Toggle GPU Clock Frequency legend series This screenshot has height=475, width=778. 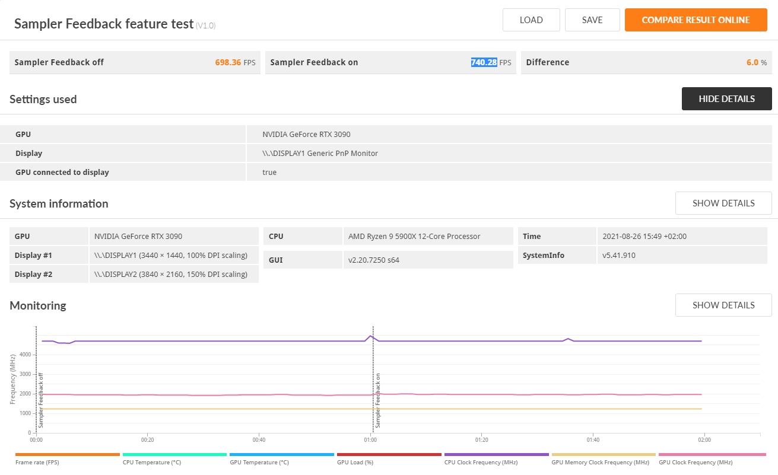pyautogui.click(x=712, y=460)
